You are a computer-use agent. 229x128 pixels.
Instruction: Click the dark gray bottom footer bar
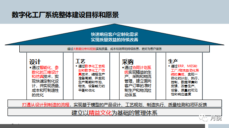(x=103, y=126)
